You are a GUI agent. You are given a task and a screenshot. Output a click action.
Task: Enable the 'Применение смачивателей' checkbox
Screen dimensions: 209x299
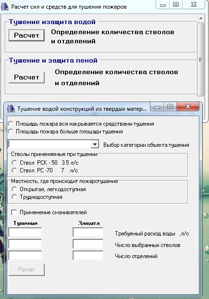click(x=14, y=212)
